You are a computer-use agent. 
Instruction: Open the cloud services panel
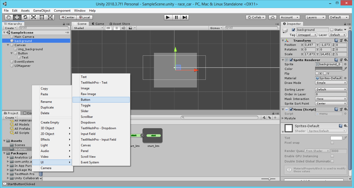click(272, 17)
